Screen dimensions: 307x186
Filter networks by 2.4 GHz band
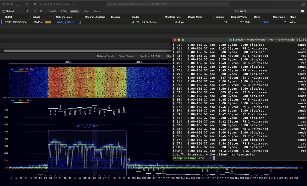pos(52,11)
